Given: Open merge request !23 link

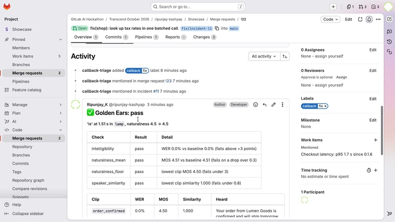Looking at the screenshot, I should [x=168, y=81].
